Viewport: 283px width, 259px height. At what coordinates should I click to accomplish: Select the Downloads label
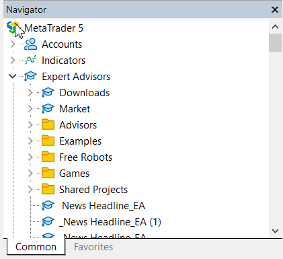(85, 93)
